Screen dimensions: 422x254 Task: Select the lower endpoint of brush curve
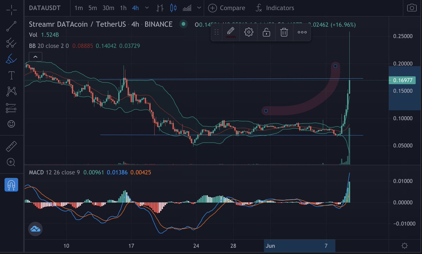pyautogui.click(x=266, y=111)
